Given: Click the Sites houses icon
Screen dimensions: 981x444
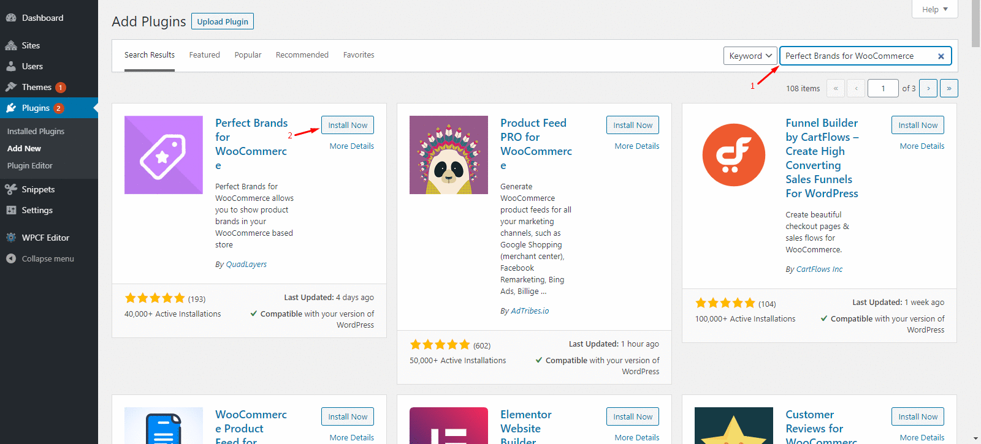Looking at the screenshot, I should tap(11, 45).
